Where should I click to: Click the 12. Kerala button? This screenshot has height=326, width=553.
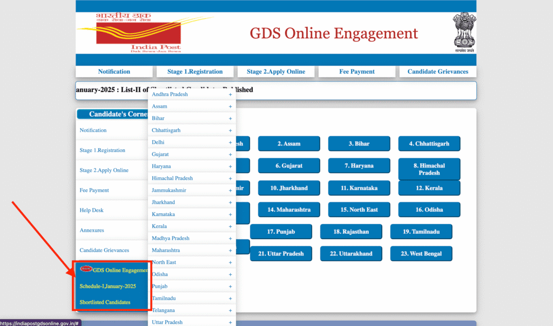click(429, 188)
